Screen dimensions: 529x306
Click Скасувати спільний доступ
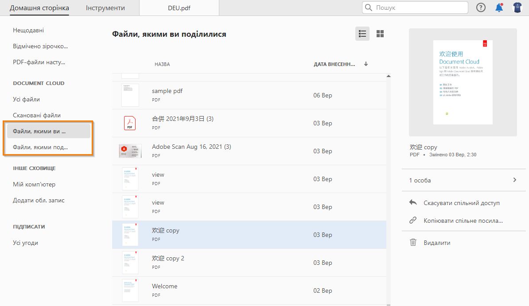(x=462, y=203)
